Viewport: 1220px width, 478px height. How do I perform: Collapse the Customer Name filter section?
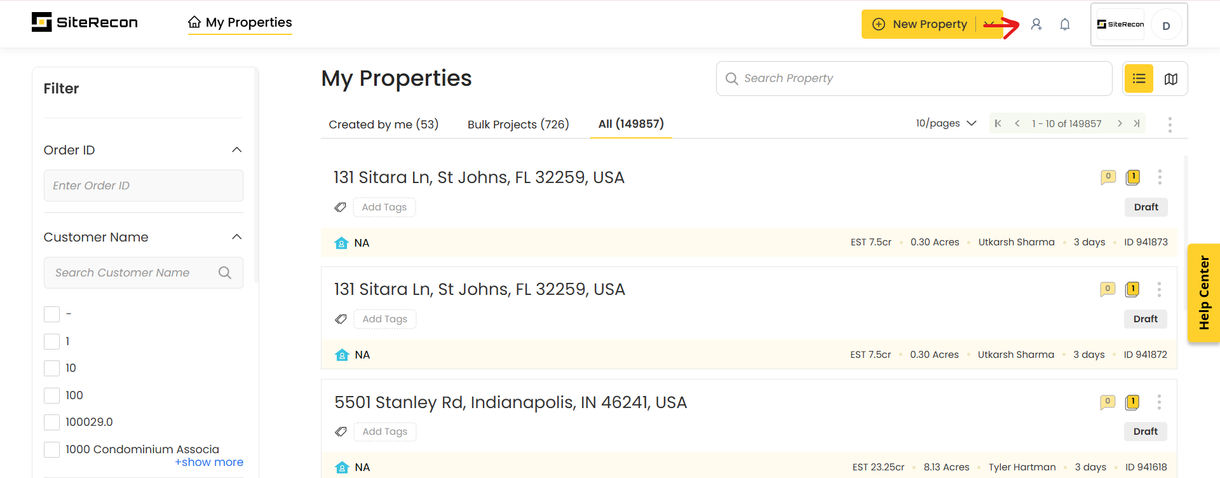pyautogui.click(x=237, y=237)
